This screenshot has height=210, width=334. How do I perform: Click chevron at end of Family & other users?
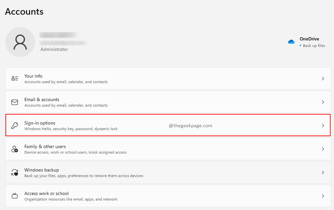pyautogui.click(x=323, y=149)
